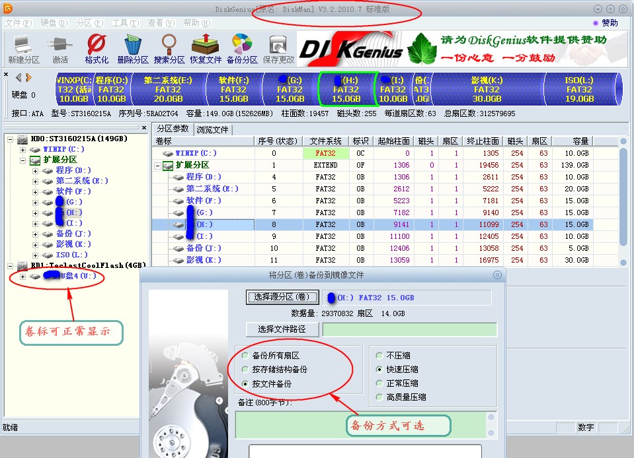This screenshot has width=634, height=458.
Task: Click the 选择源分区(卷) button
Action: 282,297
